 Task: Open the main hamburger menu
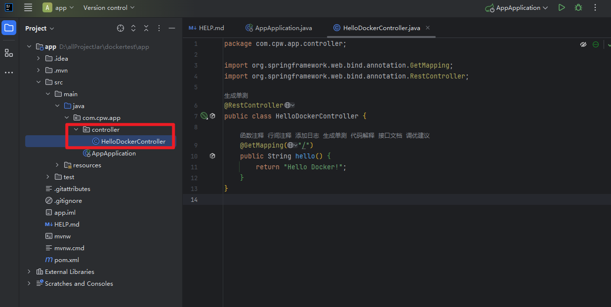pyautogui.click(x=28, y=7)
